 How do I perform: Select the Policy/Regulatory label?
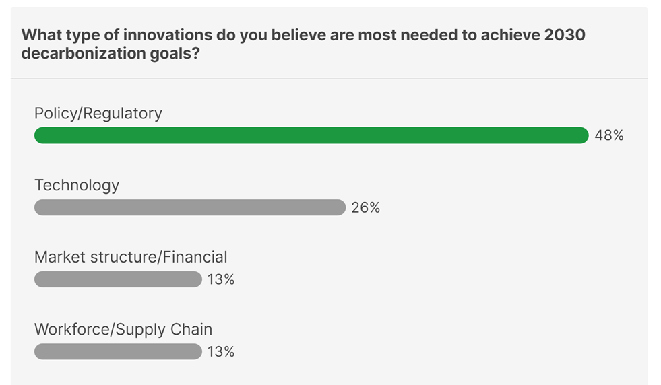point(98,113)
